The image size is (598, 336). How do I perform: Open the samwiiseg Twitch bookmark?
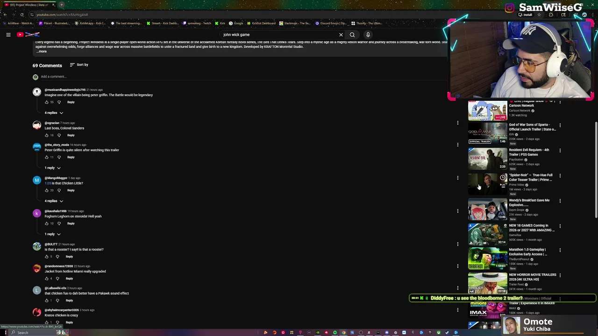197,23
